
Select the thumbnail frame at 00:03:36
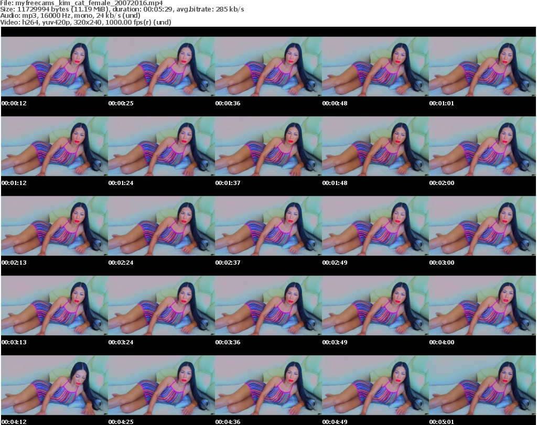pos(268,305)
